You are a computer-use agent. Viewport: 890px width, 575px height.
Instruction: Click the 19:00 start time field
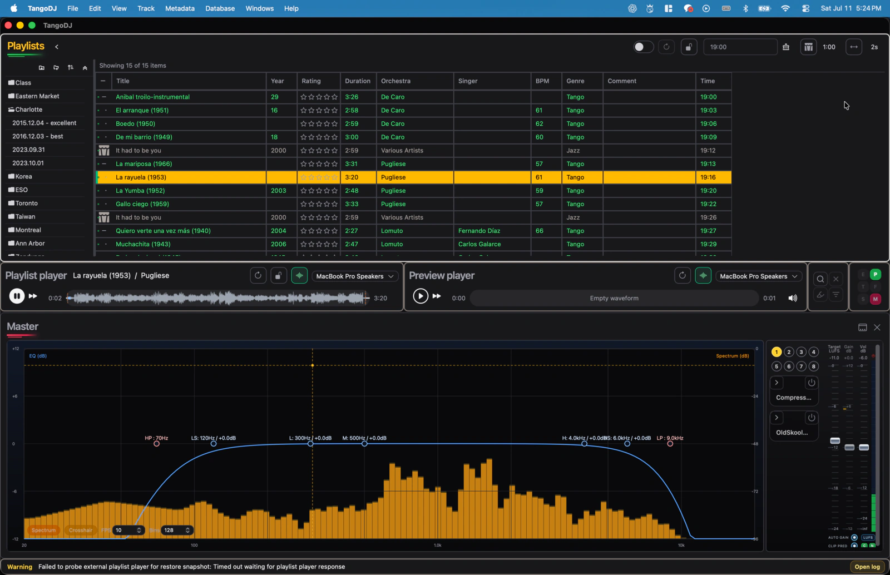pyautogui.click(x=740, y=47)
